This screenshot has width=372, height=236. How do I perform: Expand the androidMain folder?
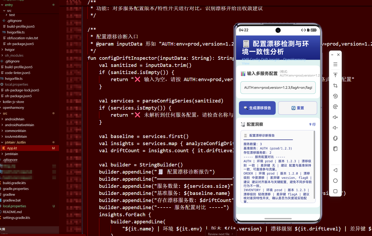[2, 119]
